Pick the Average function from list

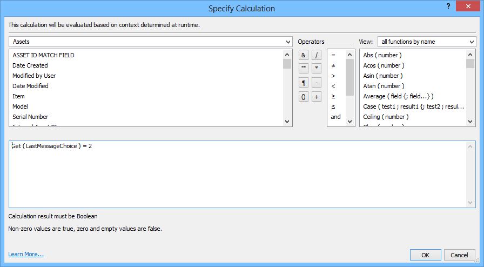[x=398, y=96]
